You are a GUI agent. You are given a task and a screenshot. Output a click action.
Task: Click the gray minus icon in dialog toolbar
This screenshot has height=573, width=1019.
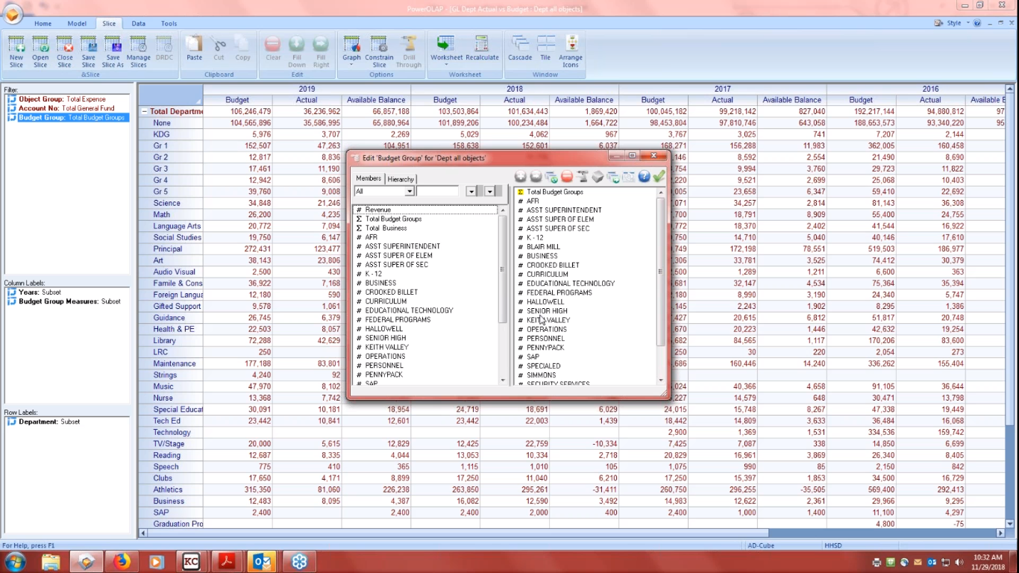click(536, 177)
